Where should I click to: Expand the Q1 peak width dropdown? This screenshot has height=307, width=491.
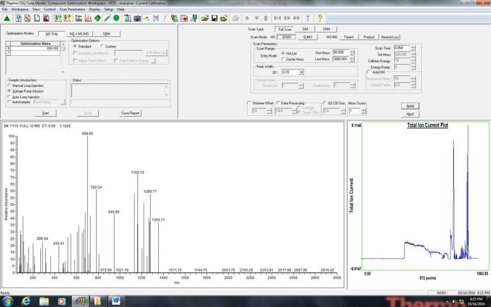tap(301, 72)
